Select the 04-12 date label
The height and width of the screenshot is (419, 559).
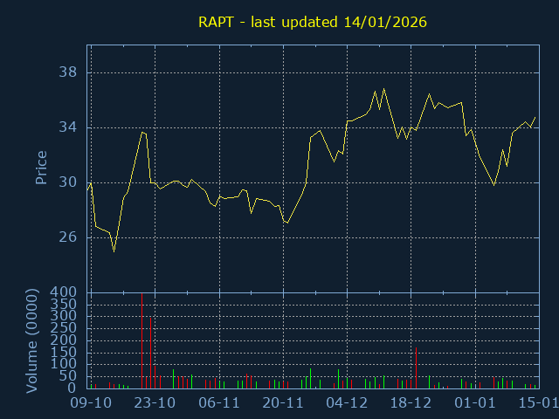tap(347, 402)
